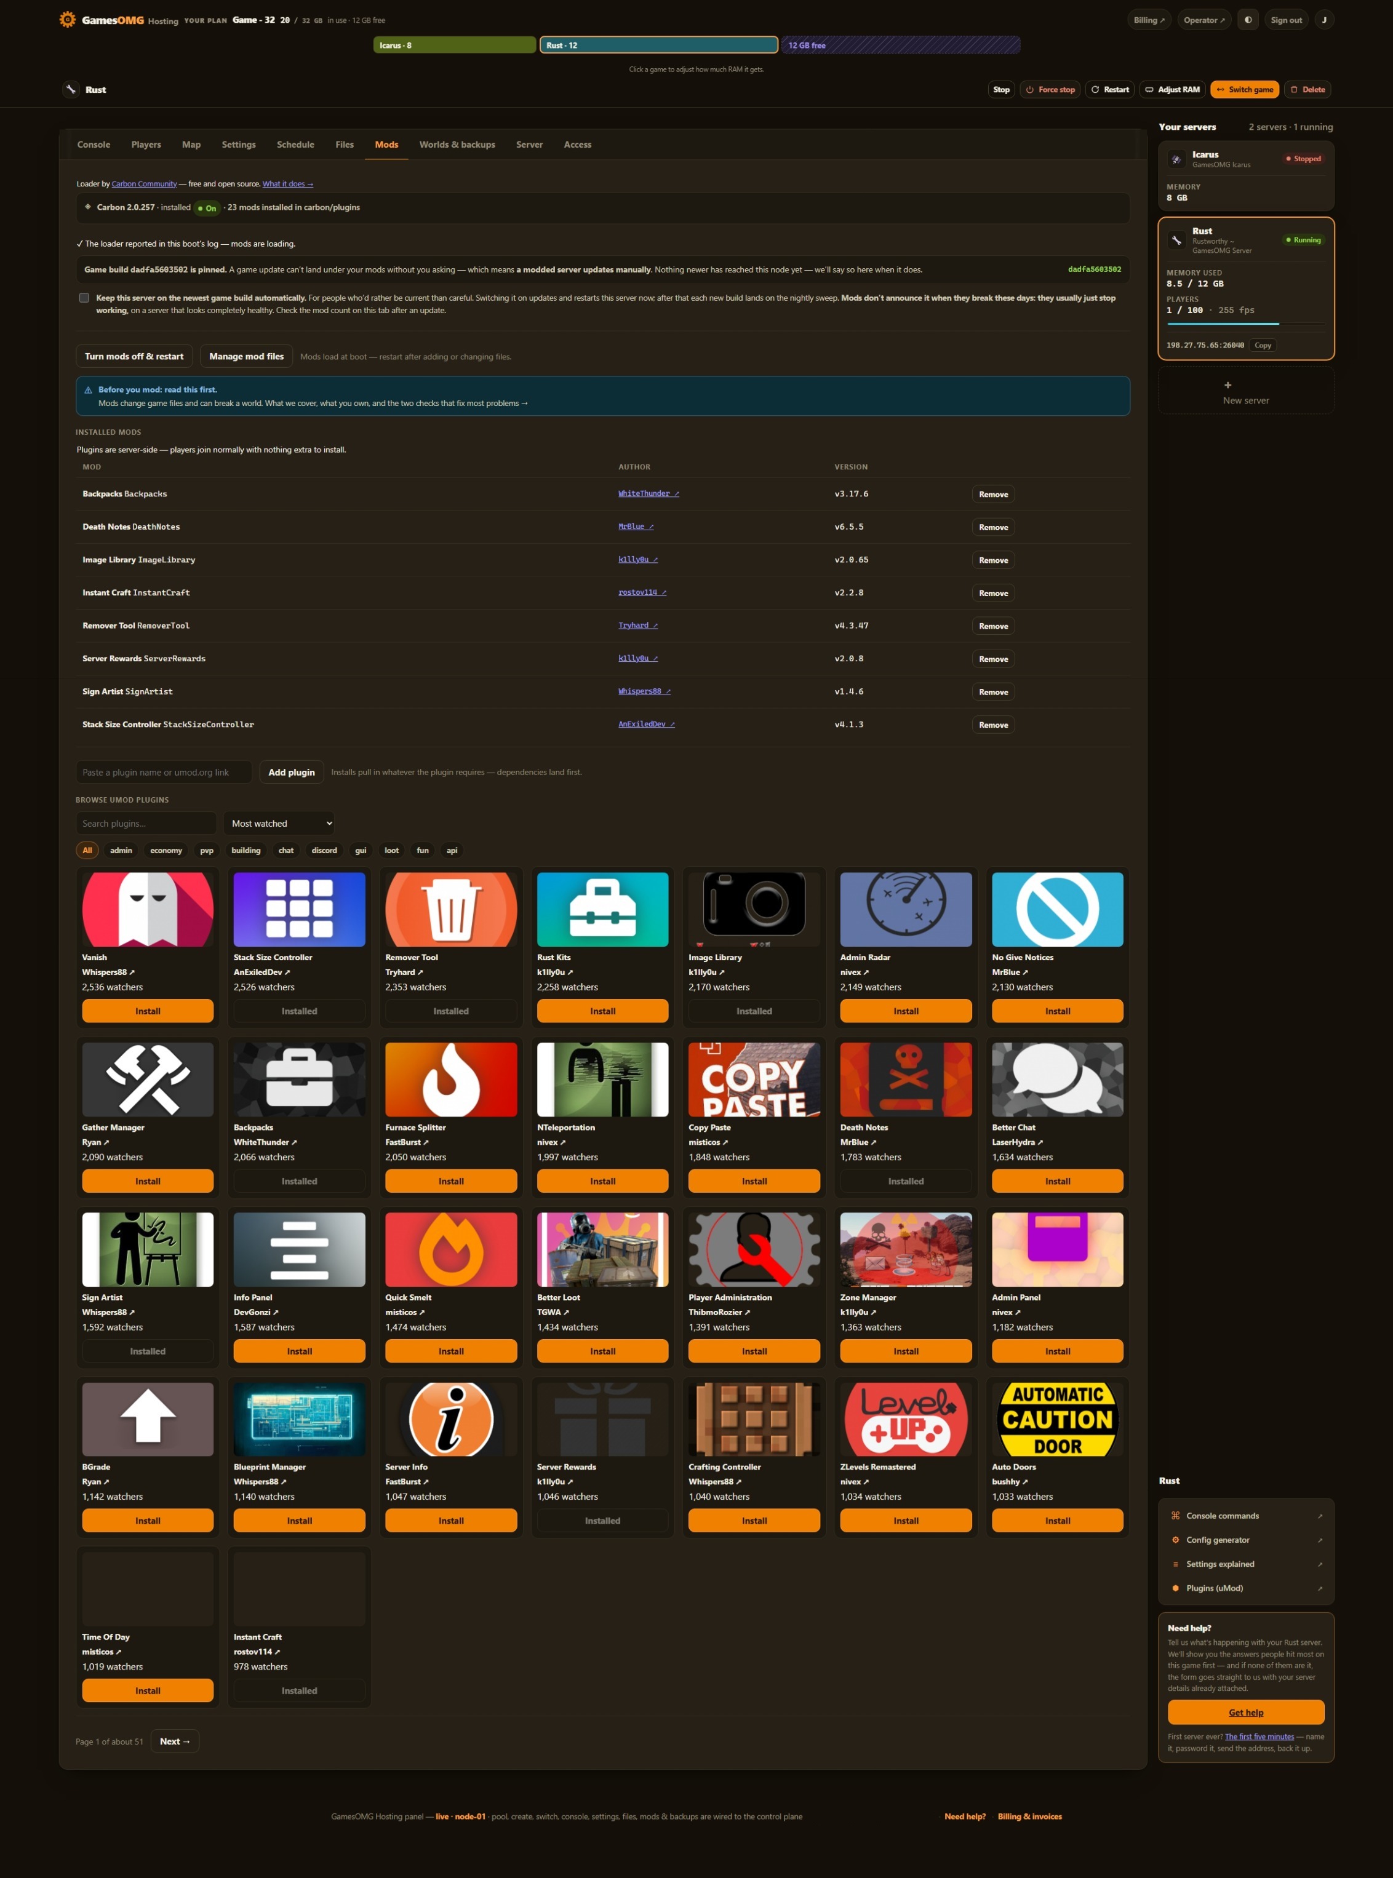
Task: Open the Carbon Community link
Action: point(144,184)
